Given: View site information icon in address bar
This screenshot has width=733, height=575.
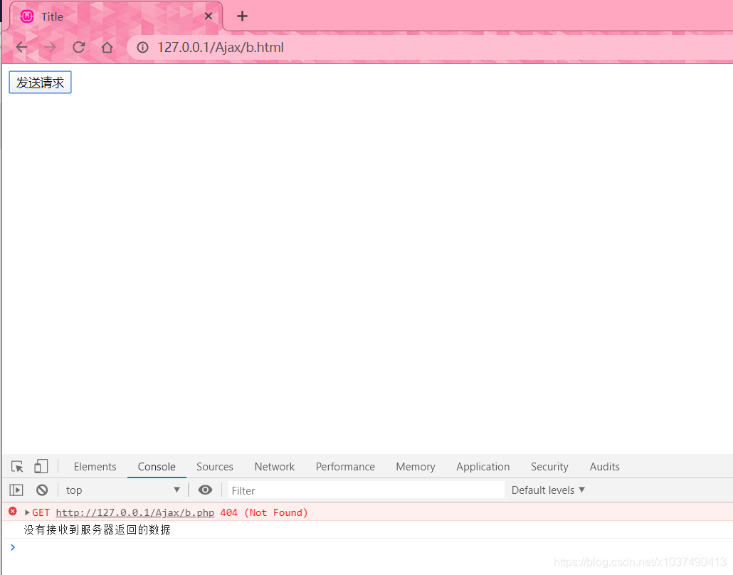Looking at the screenshot, I should point(142,47).
